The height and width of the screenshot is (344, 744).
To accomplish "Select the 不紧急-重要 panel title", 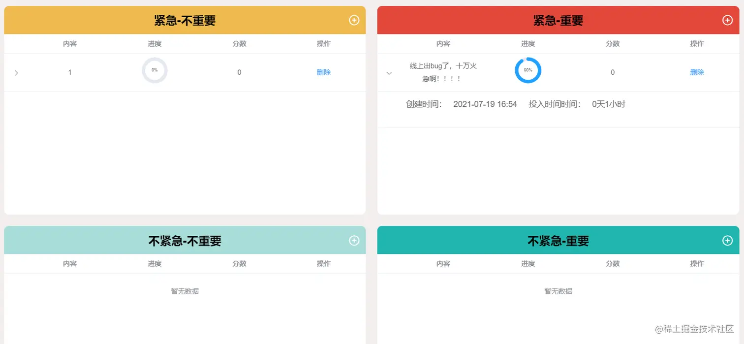I will coord(558,241).
